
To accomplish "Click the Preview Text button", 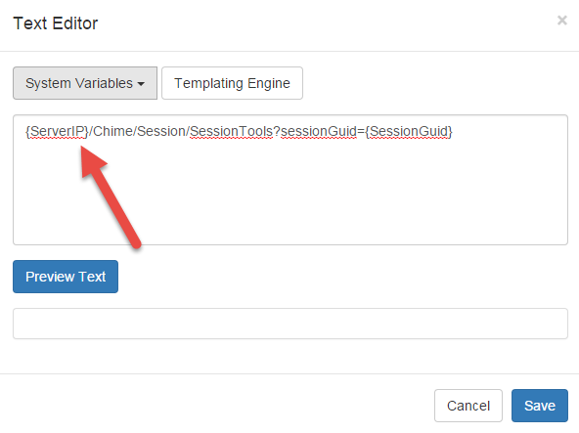I will 66,277.
